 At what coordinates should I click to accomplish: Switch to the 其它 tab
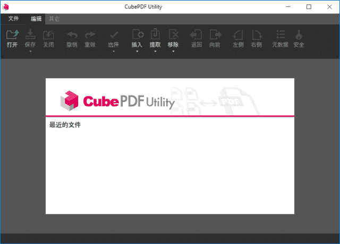tap(54, 19)
